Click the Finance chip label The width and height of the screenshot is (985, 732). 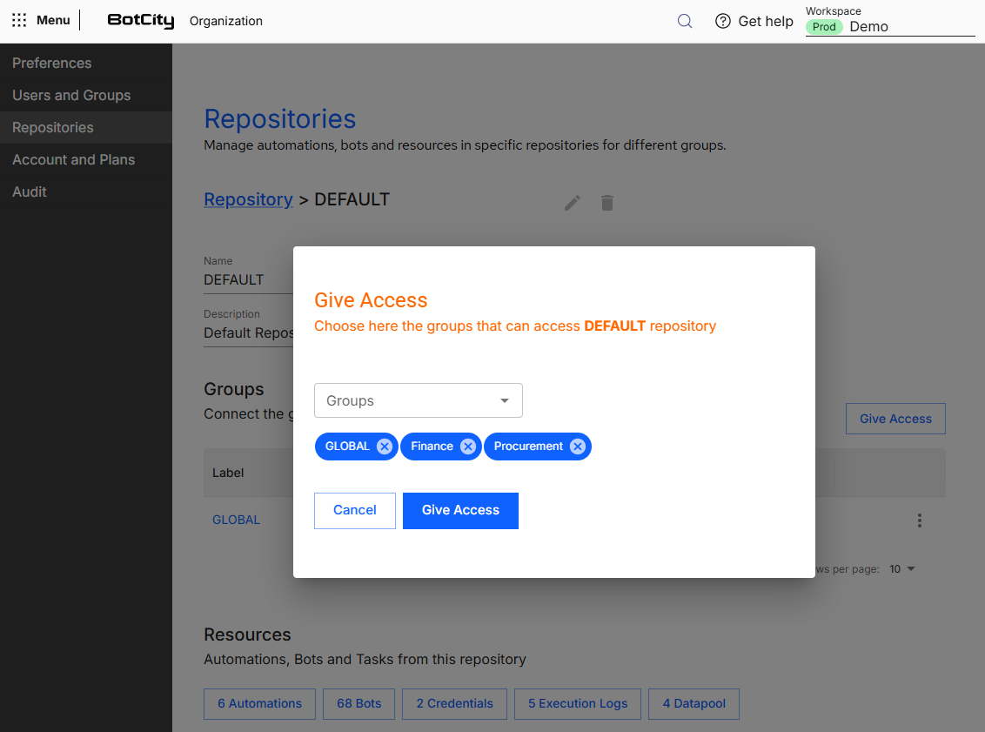432,447
